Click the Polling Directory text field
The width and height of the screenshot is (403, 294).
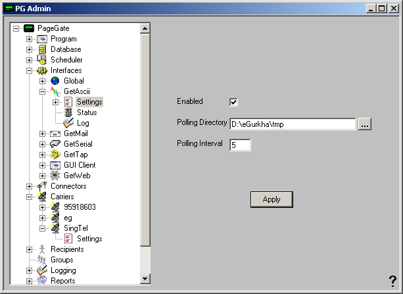(x=293, y=124)
